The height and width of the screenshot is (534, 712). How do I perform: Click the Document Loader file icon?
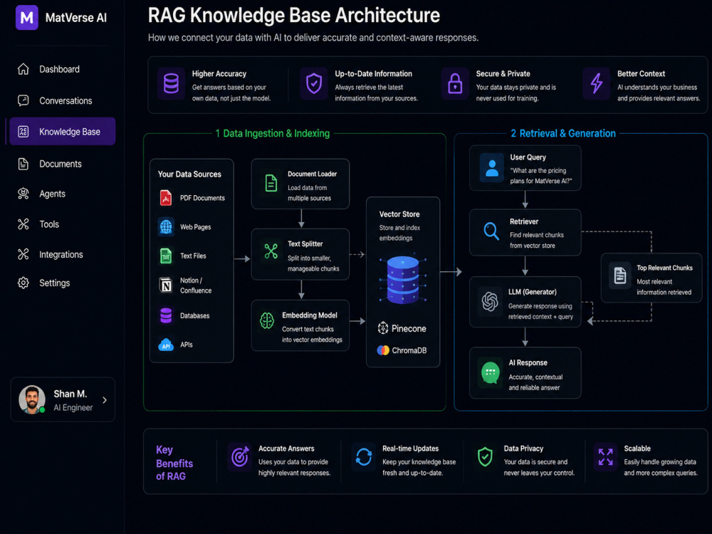271,183
